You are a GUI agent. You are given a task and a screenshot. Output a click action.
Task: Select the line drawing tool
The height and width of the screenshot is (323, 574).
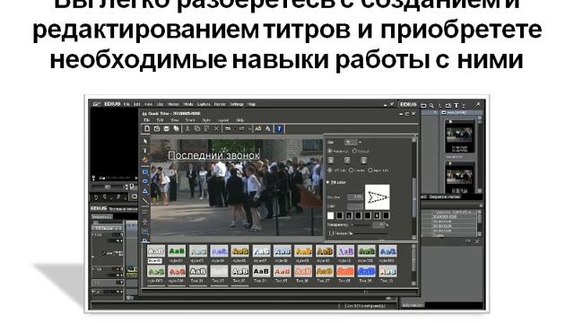pyautogui.click(x=145, y=200)
